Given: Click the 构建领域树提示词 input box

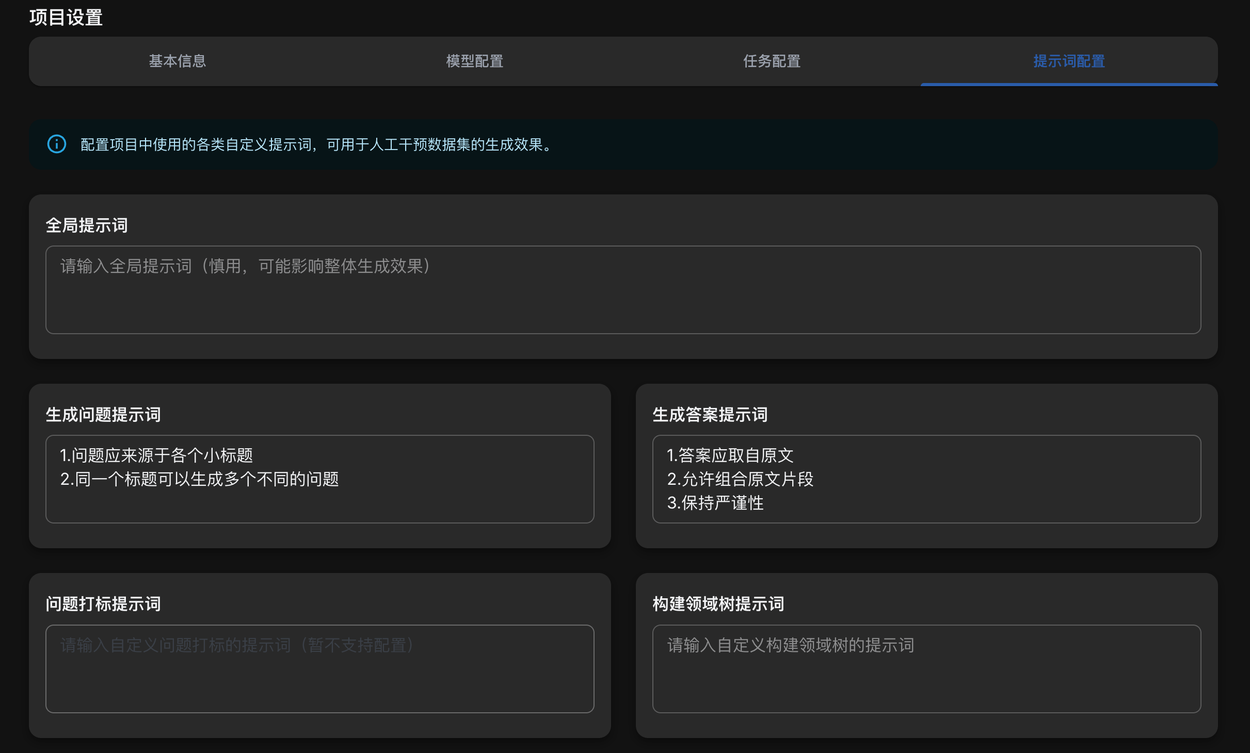Looking at the screenshot, I should (x=926, y=669).
